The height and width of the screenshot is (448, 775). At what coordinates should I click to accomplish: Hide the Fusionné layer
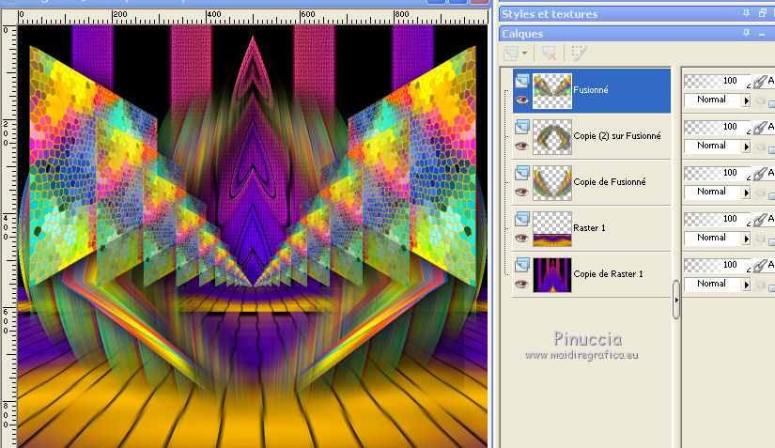(x=522, y=100)
